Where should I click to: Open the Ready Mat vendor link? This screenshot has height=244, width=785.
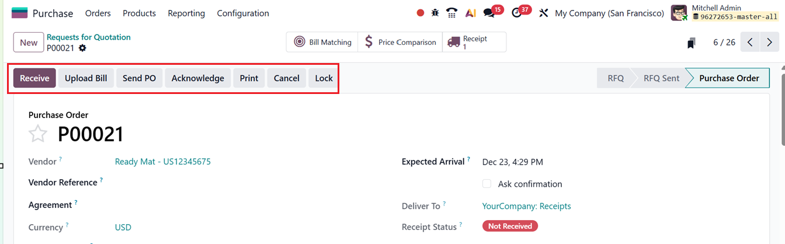tap(162, 162)
